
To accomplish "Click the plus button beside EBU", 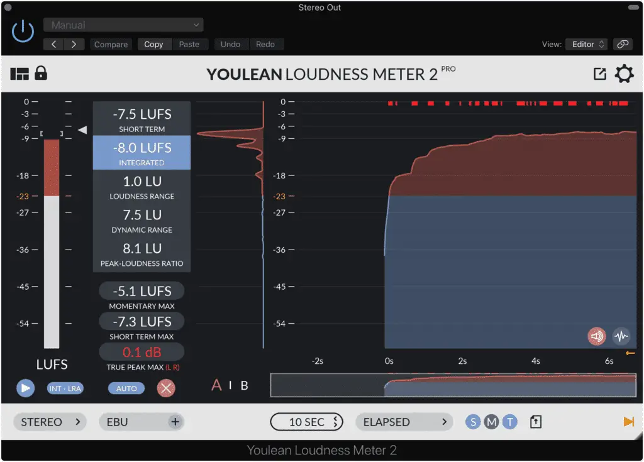I will click(175, 422).
